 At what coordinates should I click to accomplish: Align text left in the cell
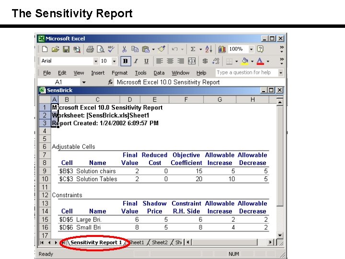pyautogui.click(x=160, y=61)
